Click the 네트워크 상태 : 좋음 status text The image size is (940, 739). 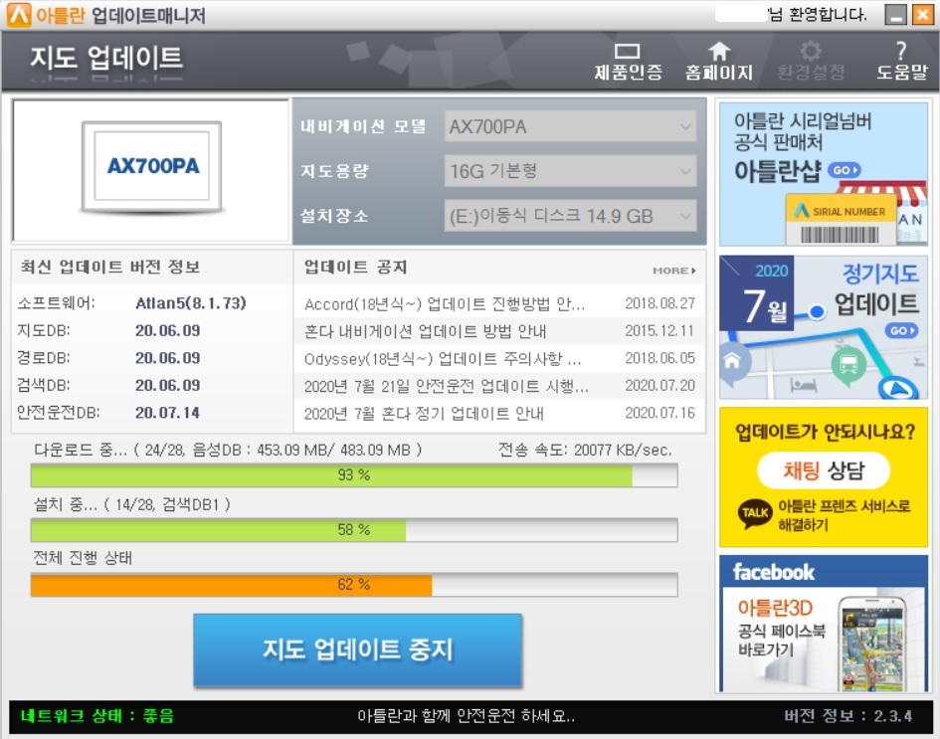pyautogui.click(x=97, y=716)
